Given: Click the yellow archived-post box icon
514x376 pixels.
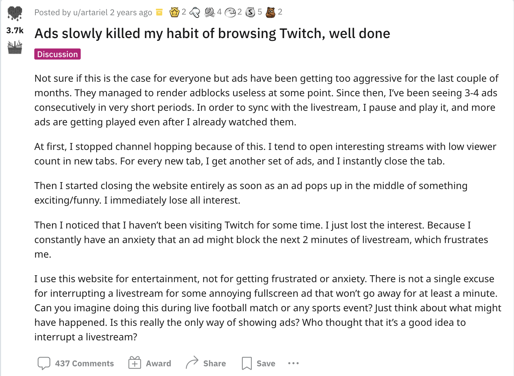Looking at the screenshot, I should pos(159,12).
